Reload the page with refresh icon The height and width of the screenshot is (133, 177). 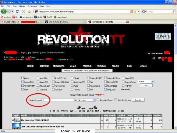[x=17, y=11]
